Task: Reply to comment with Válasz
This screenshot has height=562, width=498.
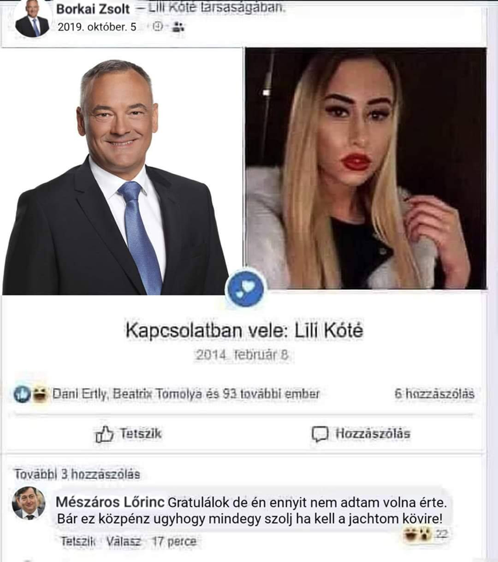Action: (x=123, y=541)
